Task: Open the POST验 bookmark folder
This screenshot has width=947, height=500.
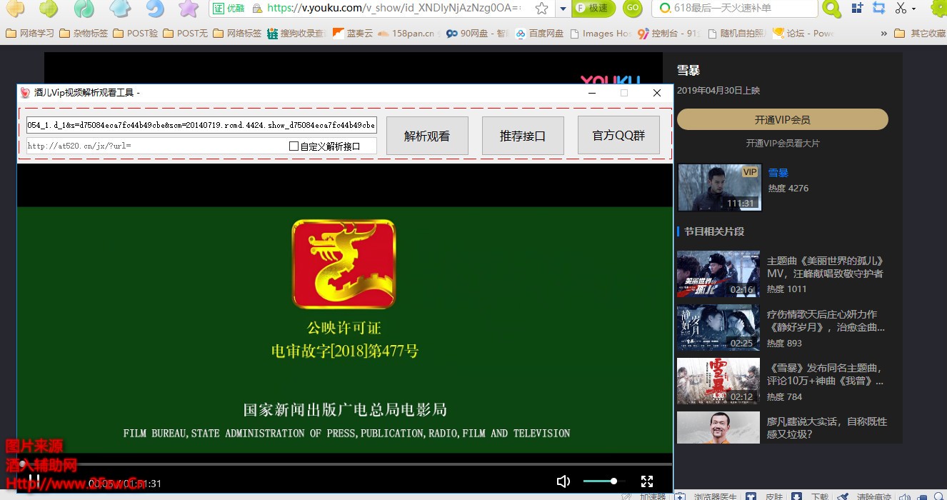Action: [x=136, y=34]
